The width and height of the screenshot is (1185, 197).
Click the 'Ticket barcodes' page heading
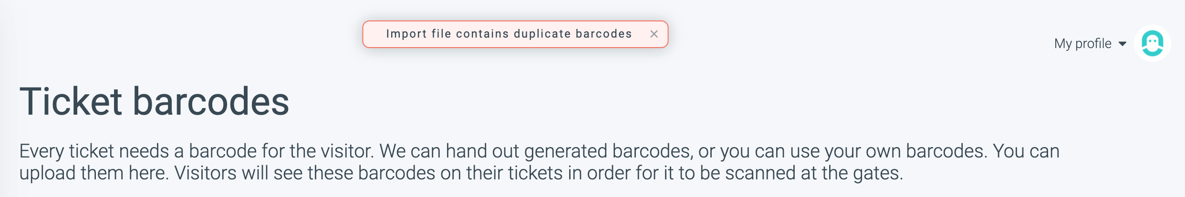point(154,101)
